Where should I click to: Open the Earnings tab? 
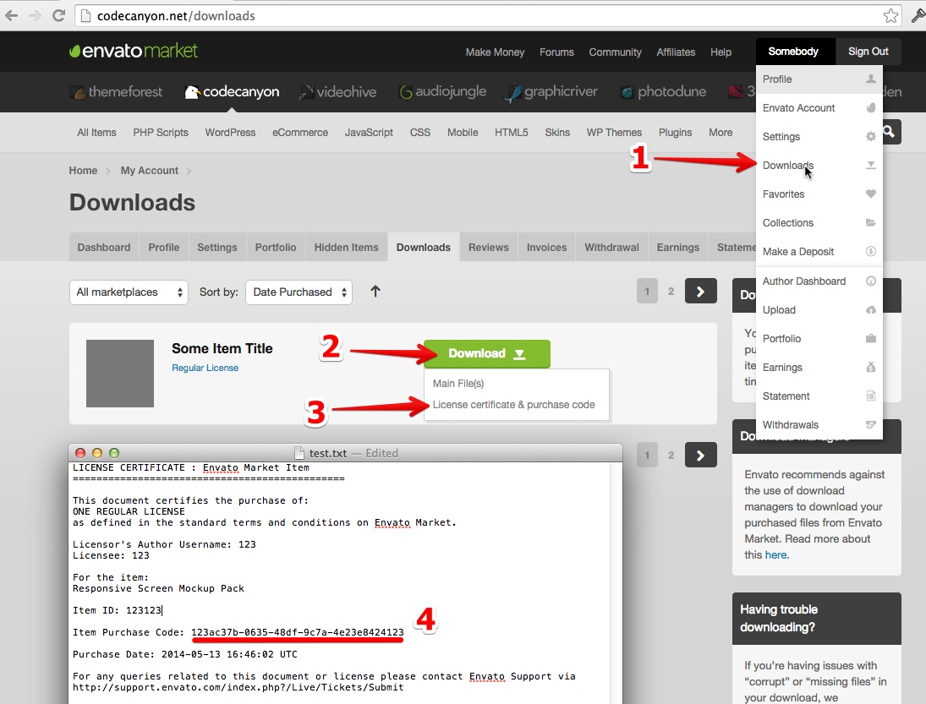678,248
